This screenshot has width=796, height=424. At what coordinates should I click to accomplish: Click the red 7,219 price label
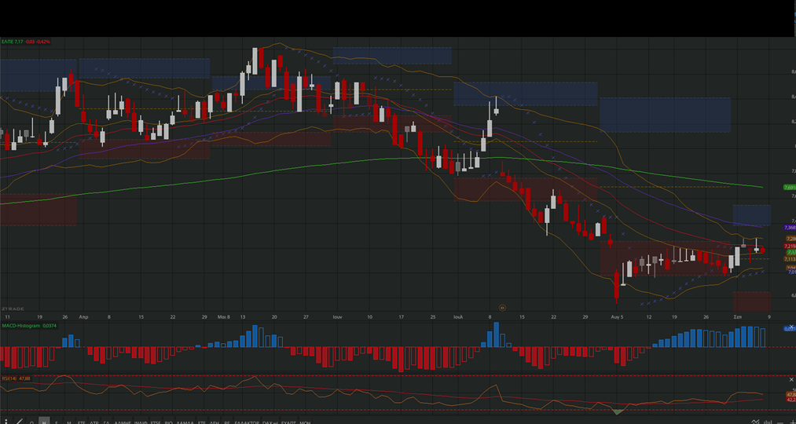click(x=790, y=246)
